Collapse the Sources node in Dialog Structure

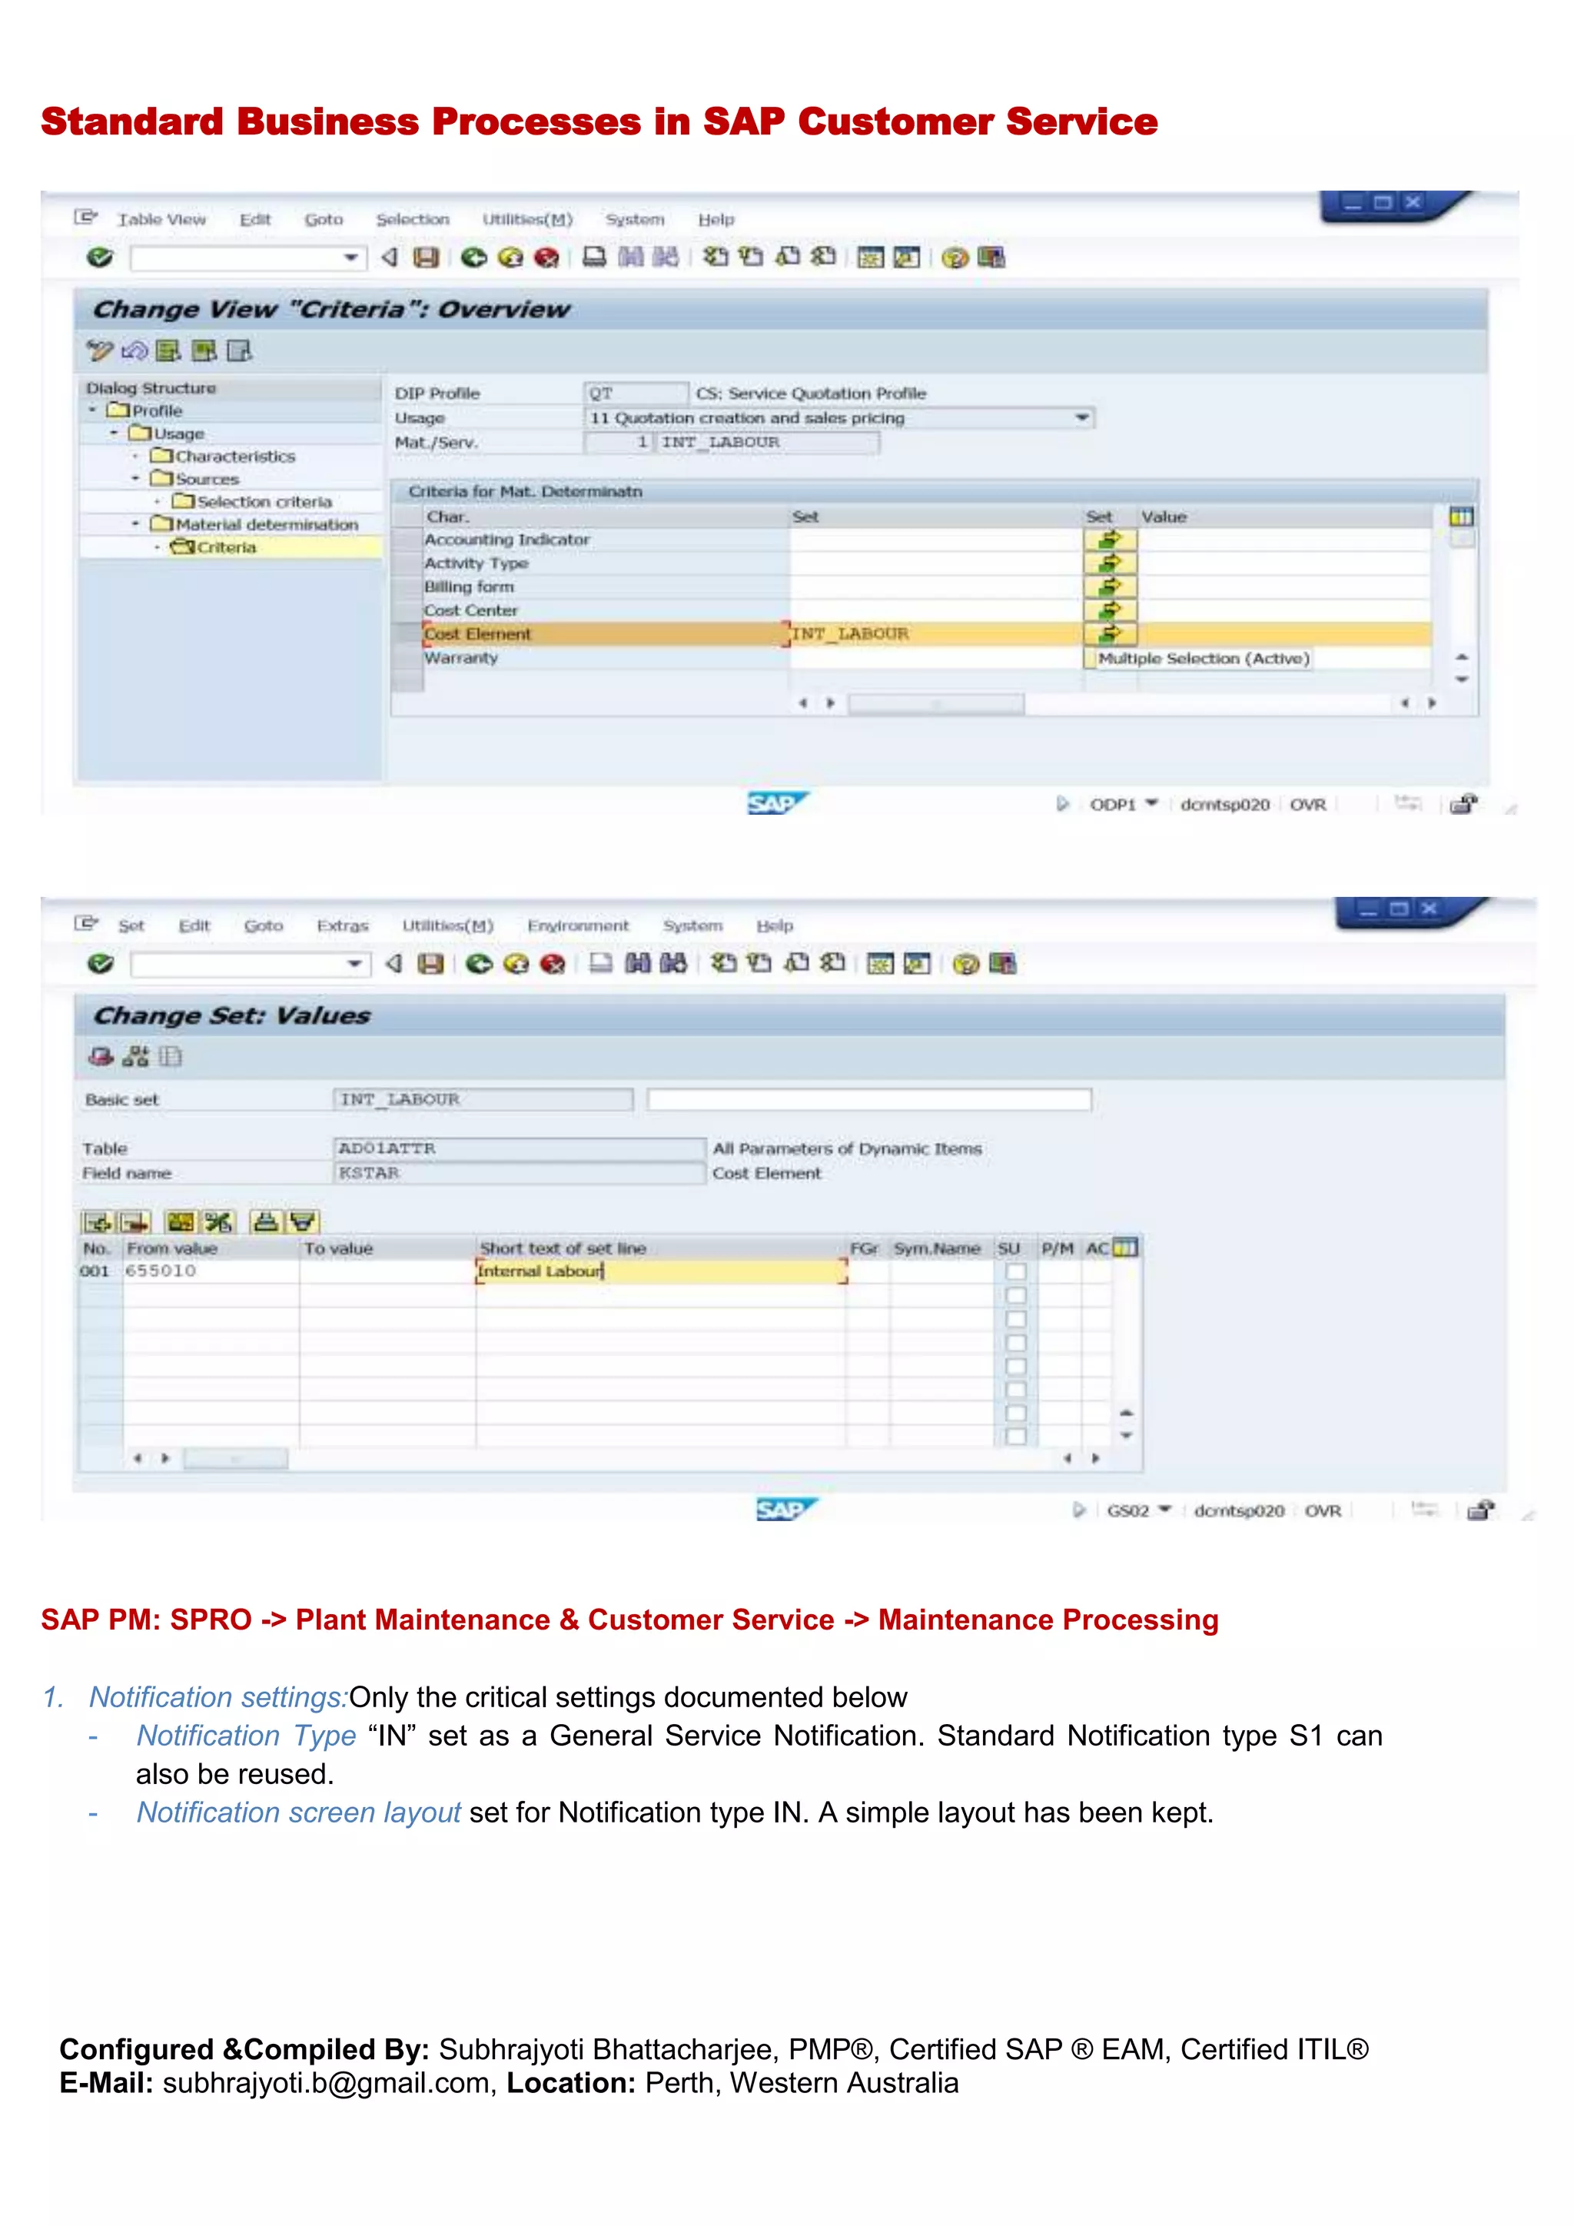coord(136,478)
